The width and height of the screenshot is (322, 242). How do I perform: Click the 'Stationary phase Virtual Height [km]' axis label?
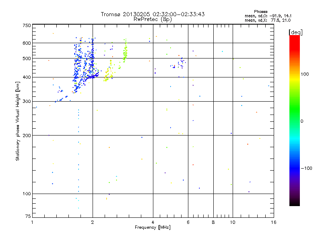point(18,121)
